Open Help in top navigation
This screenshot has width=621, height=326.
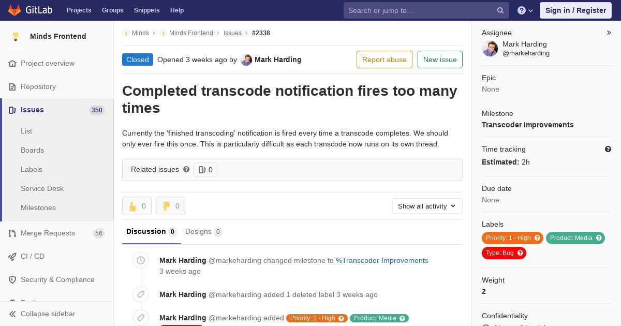point(177,10)
